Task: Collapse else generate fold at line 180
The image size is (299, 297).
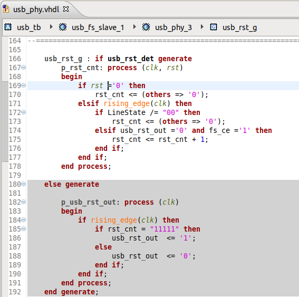Action: click(x=23, y=184)
